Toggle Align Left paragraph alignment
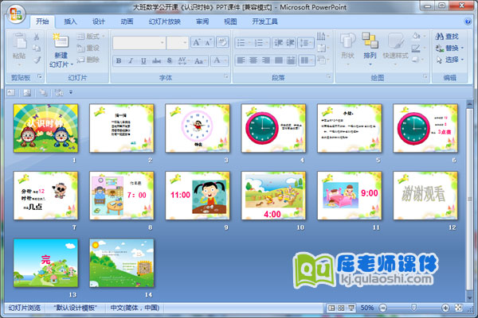Image resolution: width=478 pixels, height=318 pixels. 241,60
